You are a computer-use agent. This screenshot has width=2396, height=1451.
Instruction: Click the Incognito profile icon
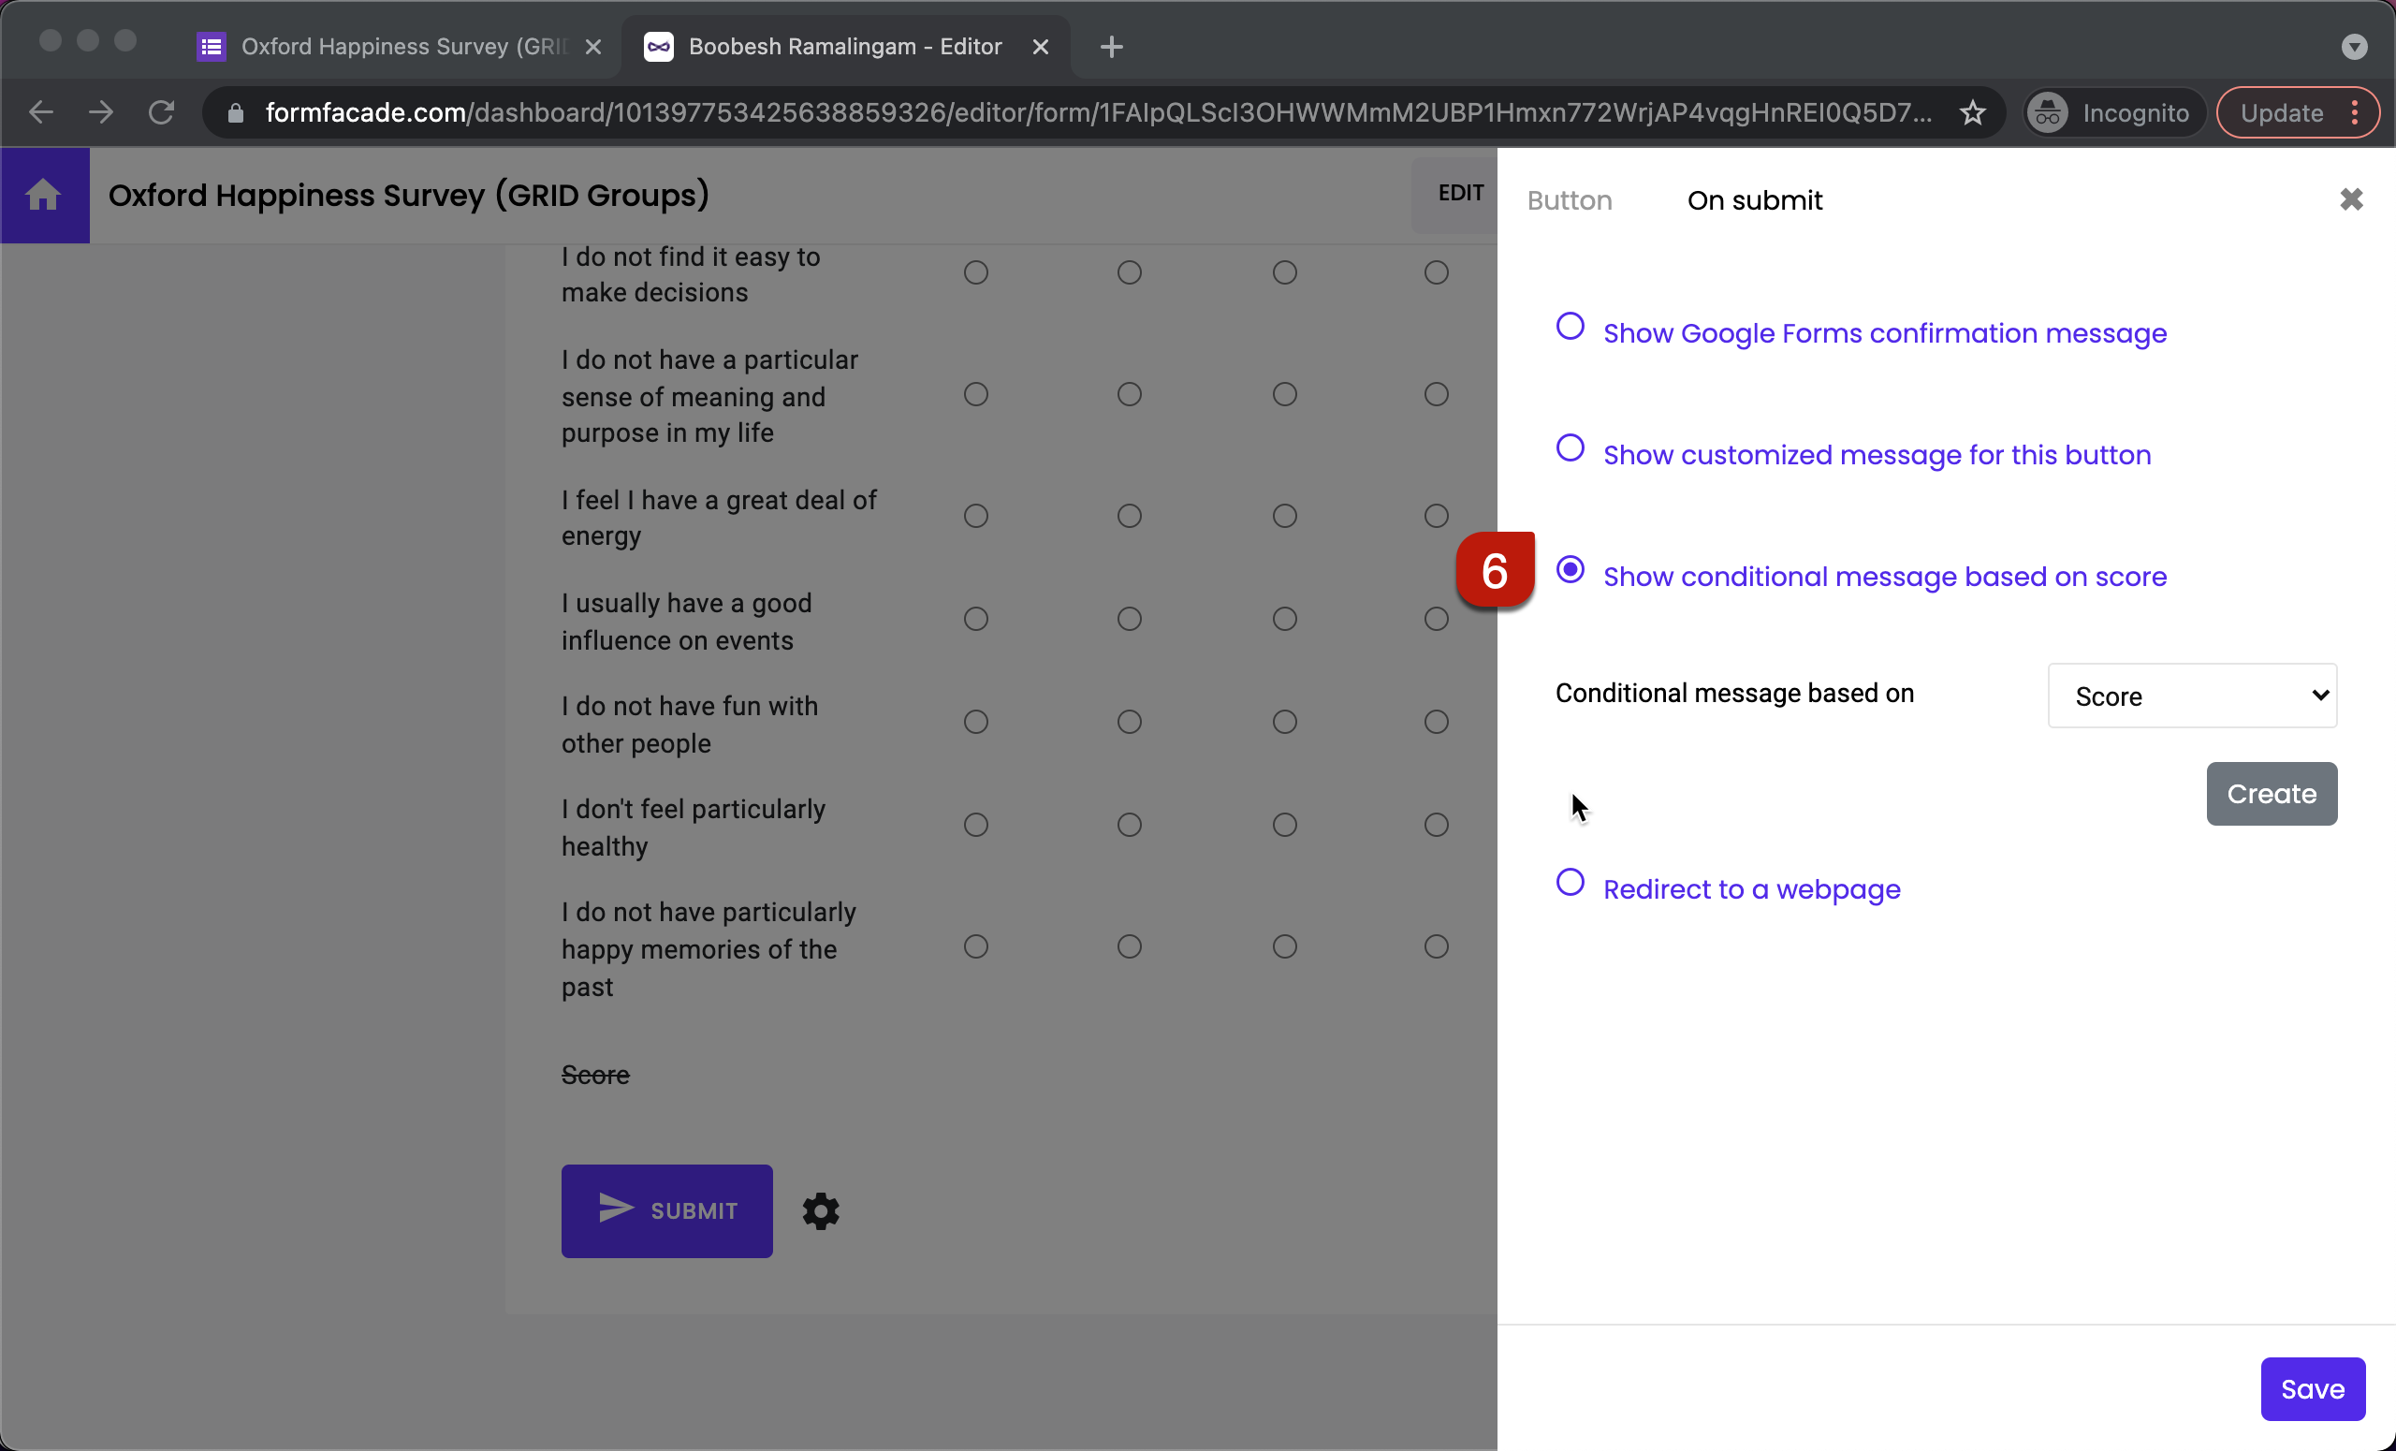coord(2046,111)
